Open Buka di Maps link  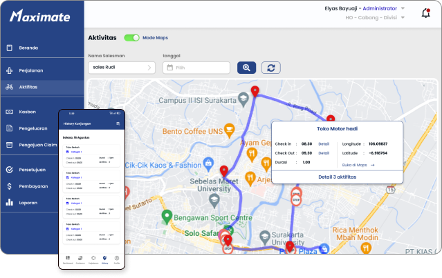[355, 166]
